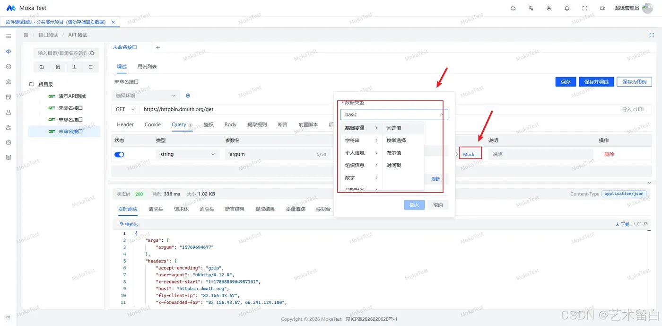
Task: Toggle the argum parameter status switch
Action: point(119,154)
